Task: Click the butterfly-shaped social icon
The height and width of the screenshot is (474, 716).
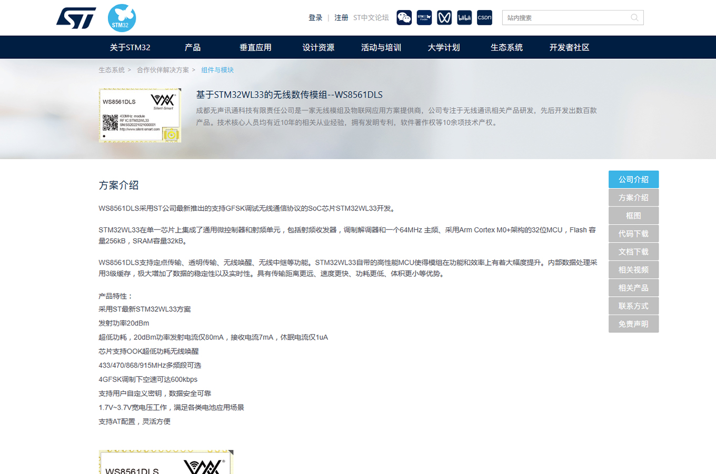Action: [x=444, y=18]
